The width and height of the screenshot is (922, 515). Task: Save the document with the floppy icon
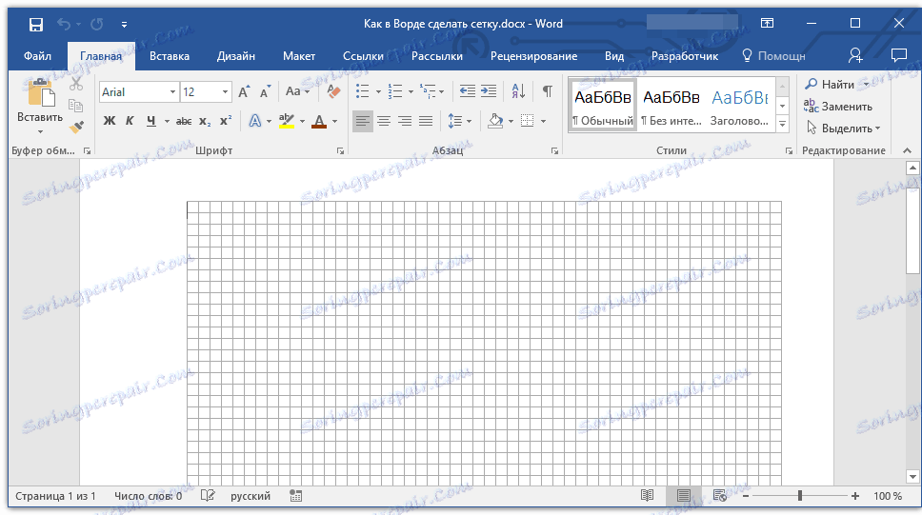[36, 24]
